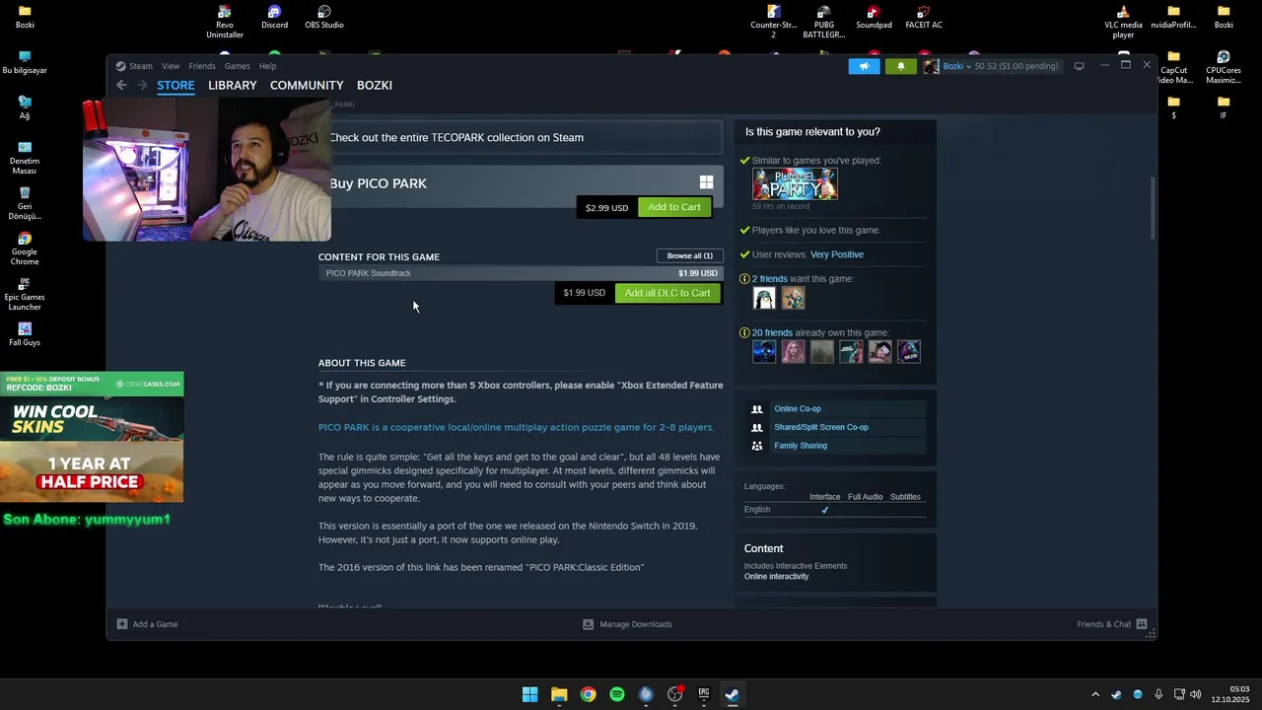
Task: Open the TECOPARK collection banner
Action: (x=521, y=138)
